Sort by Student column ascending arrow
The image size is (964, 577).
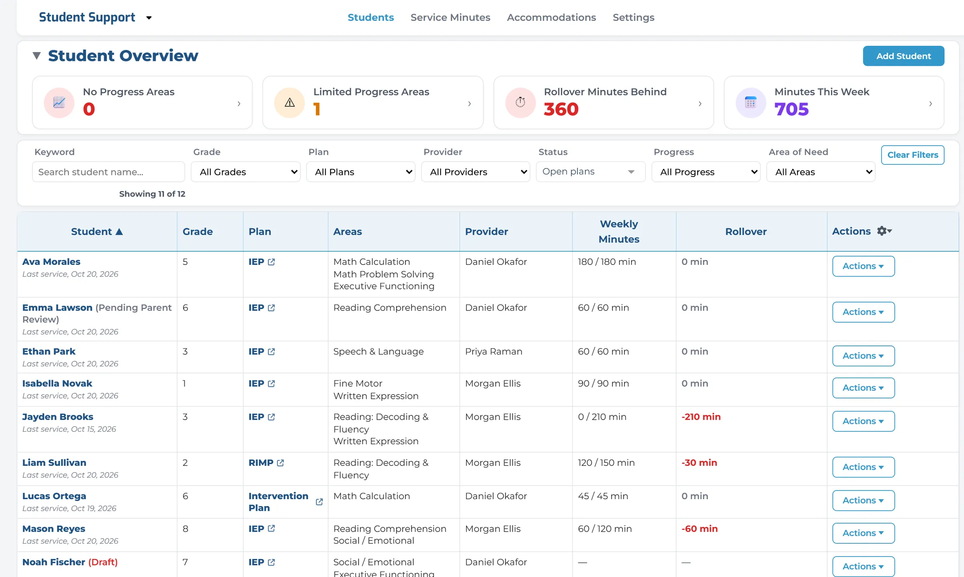coord(119,232)
